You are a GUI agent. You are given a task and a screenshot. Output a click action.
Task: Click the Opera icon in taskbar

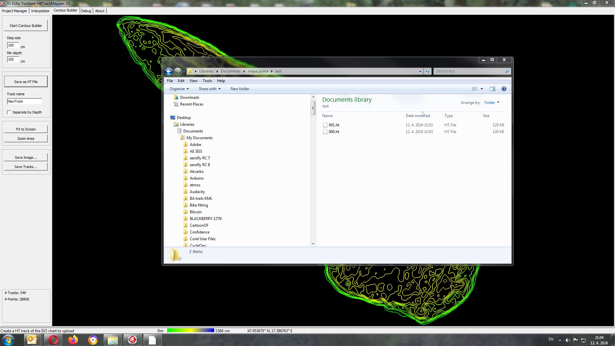click(x=53, y=340)
